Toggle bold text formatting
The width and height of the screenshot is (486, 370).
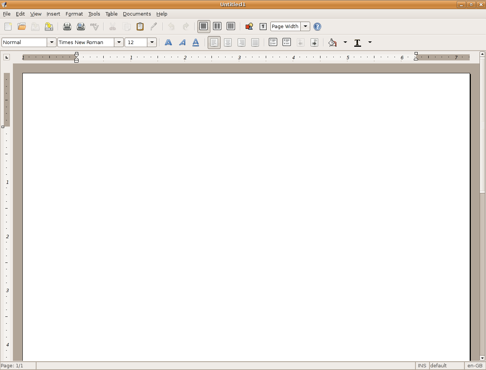[168, 42]
